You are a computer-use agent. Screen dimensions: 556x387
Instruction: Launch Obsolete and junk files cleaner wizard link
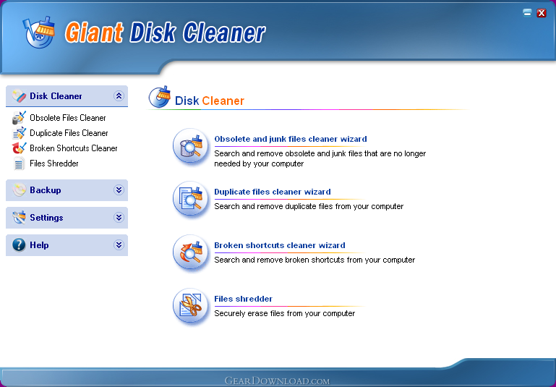(291, 139)
